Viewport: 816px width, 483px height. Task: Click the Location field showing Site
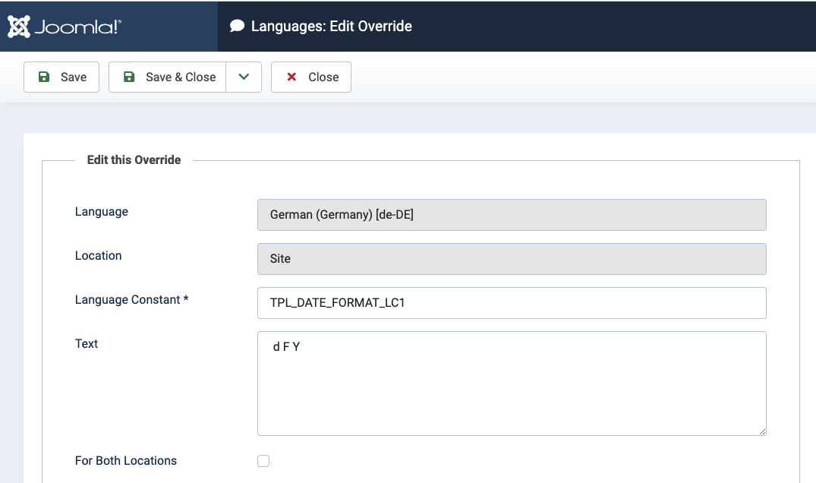512,259
